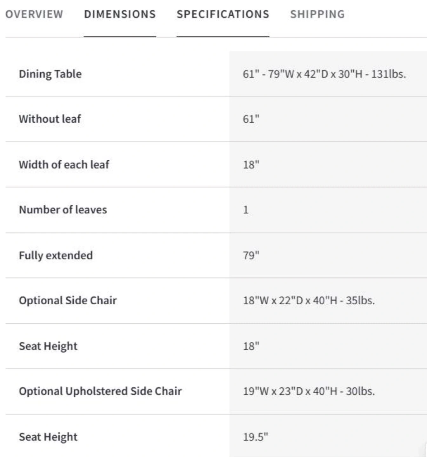Select the 19.5" seat height value

tap(255, 437)
